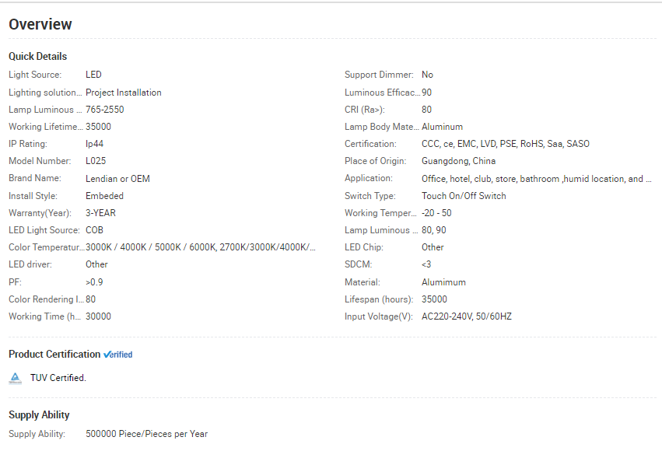Screen dimensions: 662x451
Task: Click the Product Certification heading
Action: click(x=54, y=355)
